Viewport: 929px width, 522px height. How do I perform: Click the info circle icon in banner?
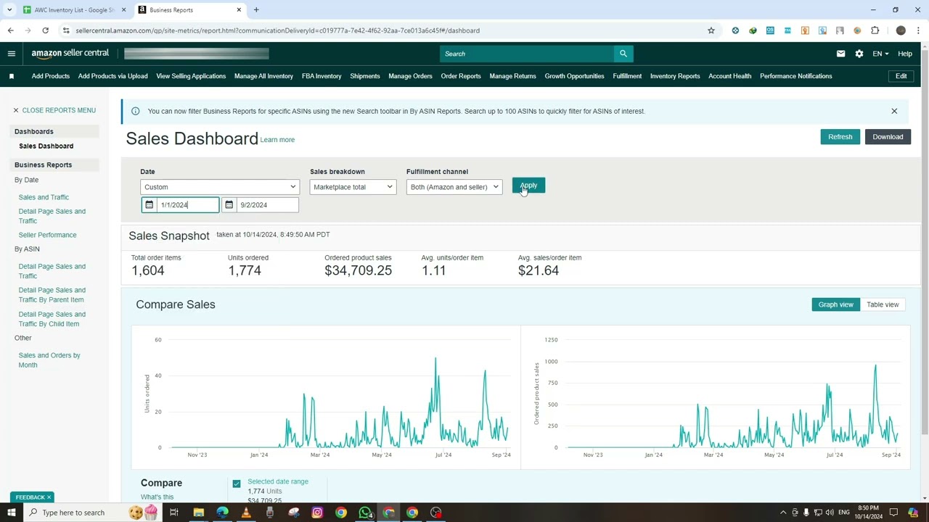[135, 111]
